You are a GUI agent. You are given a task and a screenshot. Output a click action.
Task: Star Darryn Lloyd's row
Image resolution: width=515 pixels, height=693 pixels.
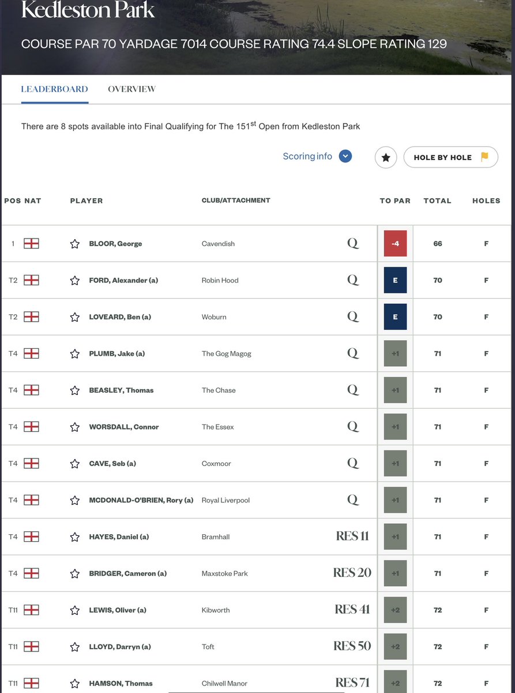75,647
